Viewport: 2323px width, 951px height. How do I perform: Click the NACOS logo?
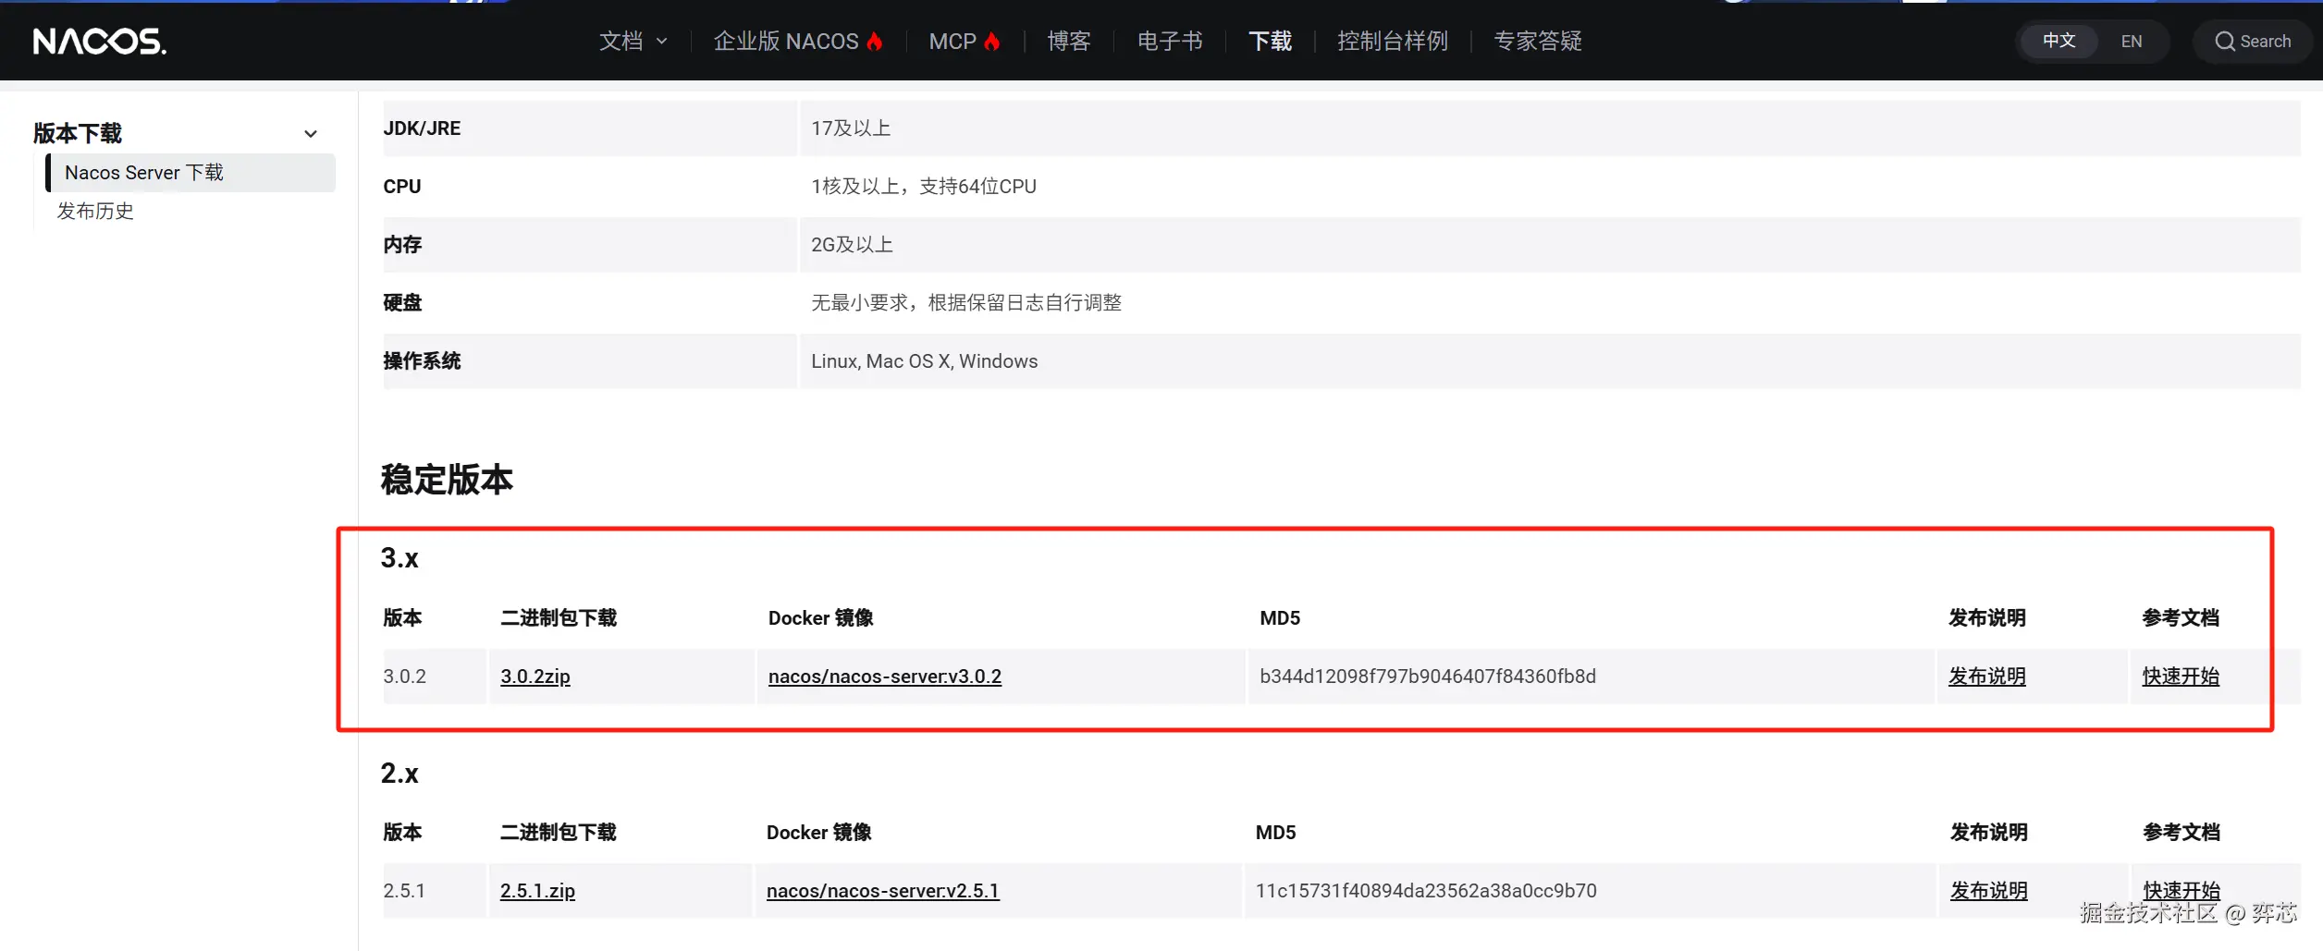100,42
